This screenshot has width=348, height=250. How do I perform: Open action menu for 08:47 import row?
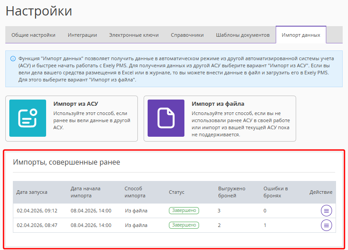pos(326,225)
